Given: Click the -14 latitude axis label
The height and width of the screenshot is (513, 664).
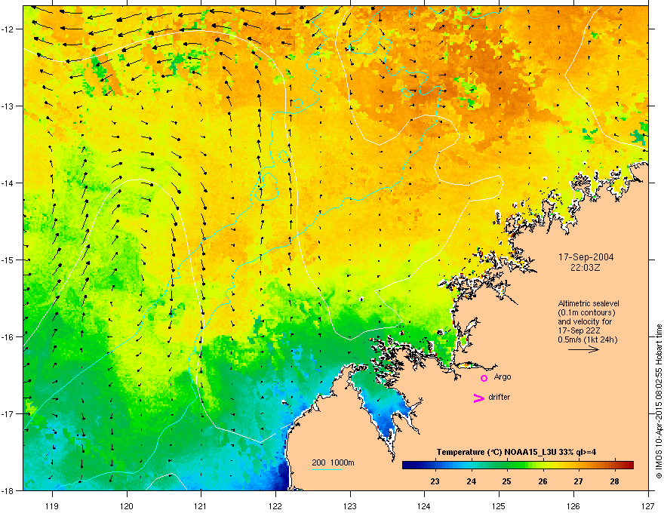Looking at the screenshot, I should coord(8,183).
